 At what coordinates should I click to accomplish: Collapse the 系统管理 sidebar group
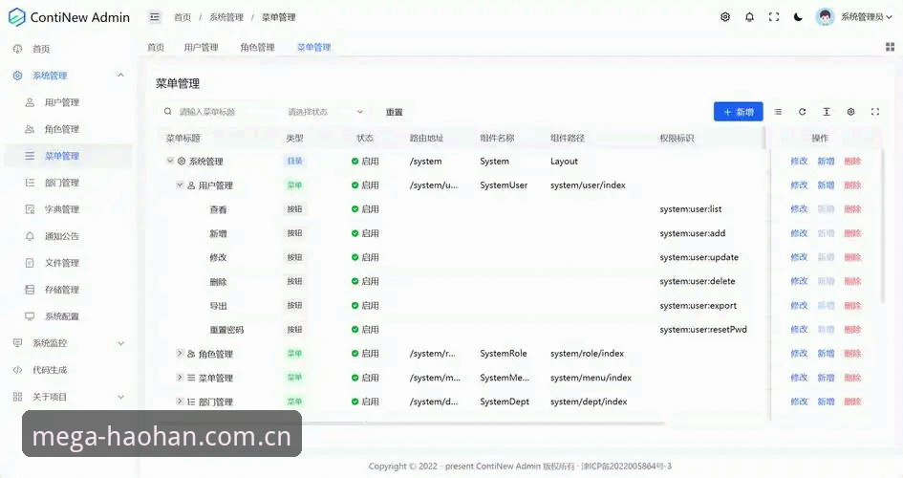69,76
